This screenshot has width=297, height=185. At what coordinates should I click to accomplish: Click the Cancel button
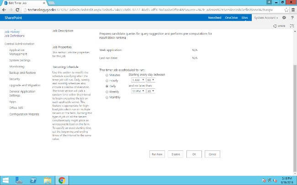[x=212, y=154]
